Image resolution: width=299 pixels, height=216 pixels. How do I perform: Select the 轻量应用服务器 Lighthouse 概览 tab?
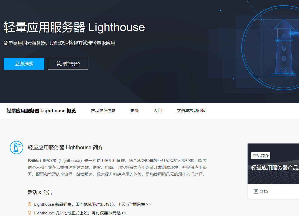41,111
